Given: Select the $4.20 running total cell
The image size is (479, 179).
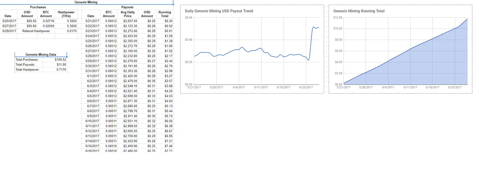Looking at the screenshot, I should tap(165, 91).
